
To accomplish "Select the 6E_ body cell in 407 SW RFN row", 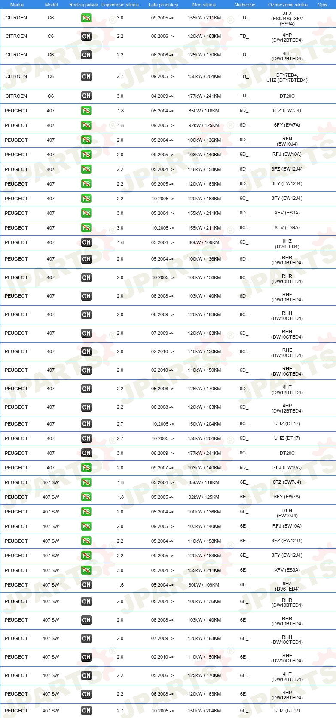I will click(244, 511).
